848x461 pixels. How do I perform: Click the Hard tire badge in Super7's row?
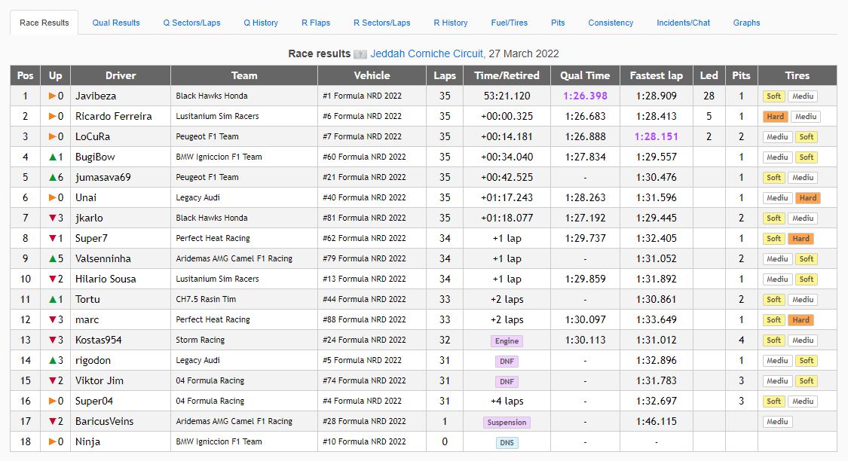click(x=801, y=238)
